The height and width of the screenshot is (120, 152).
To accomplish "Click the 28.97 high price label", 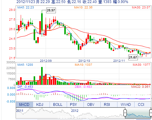I will 51,10.
